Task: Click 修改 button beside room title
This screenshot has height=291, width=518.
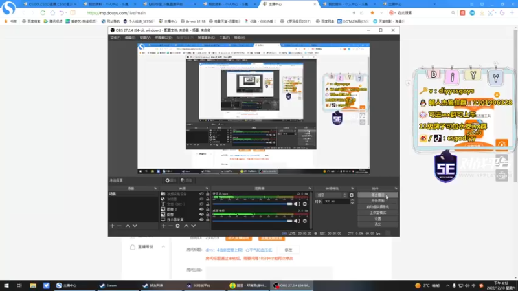Action: [288, 250]
